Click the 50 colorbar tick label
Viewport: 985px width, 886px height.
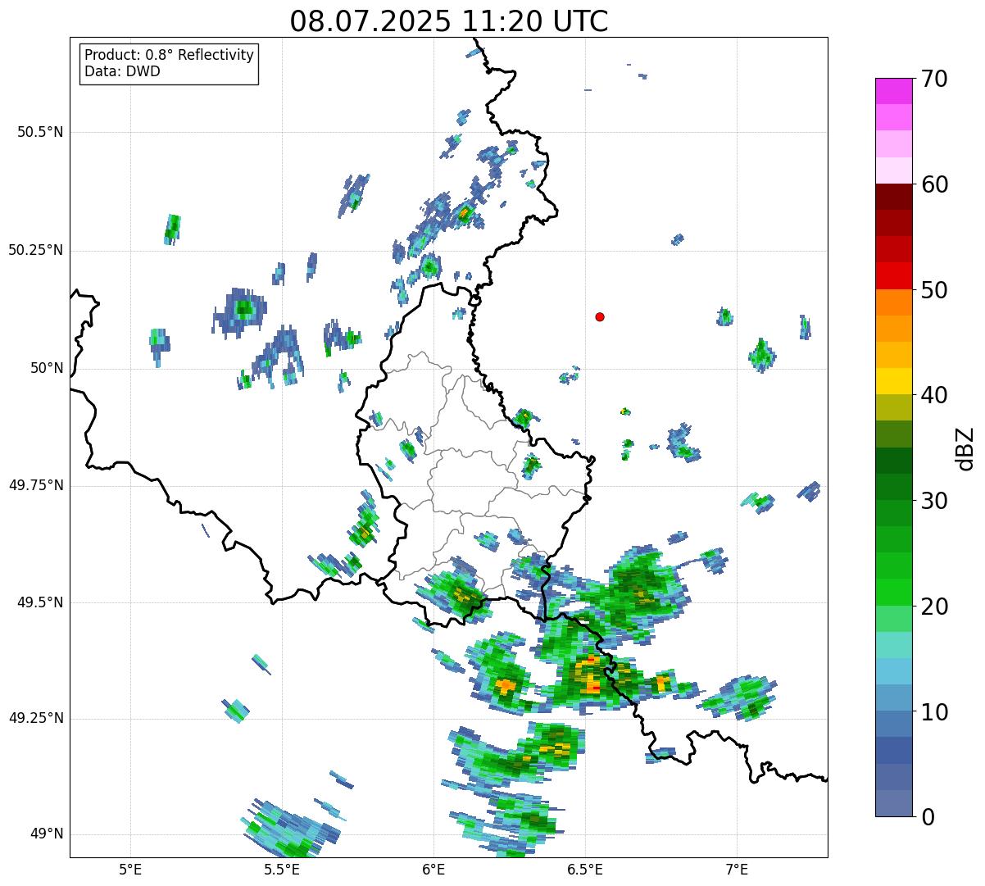coord(934,290)
